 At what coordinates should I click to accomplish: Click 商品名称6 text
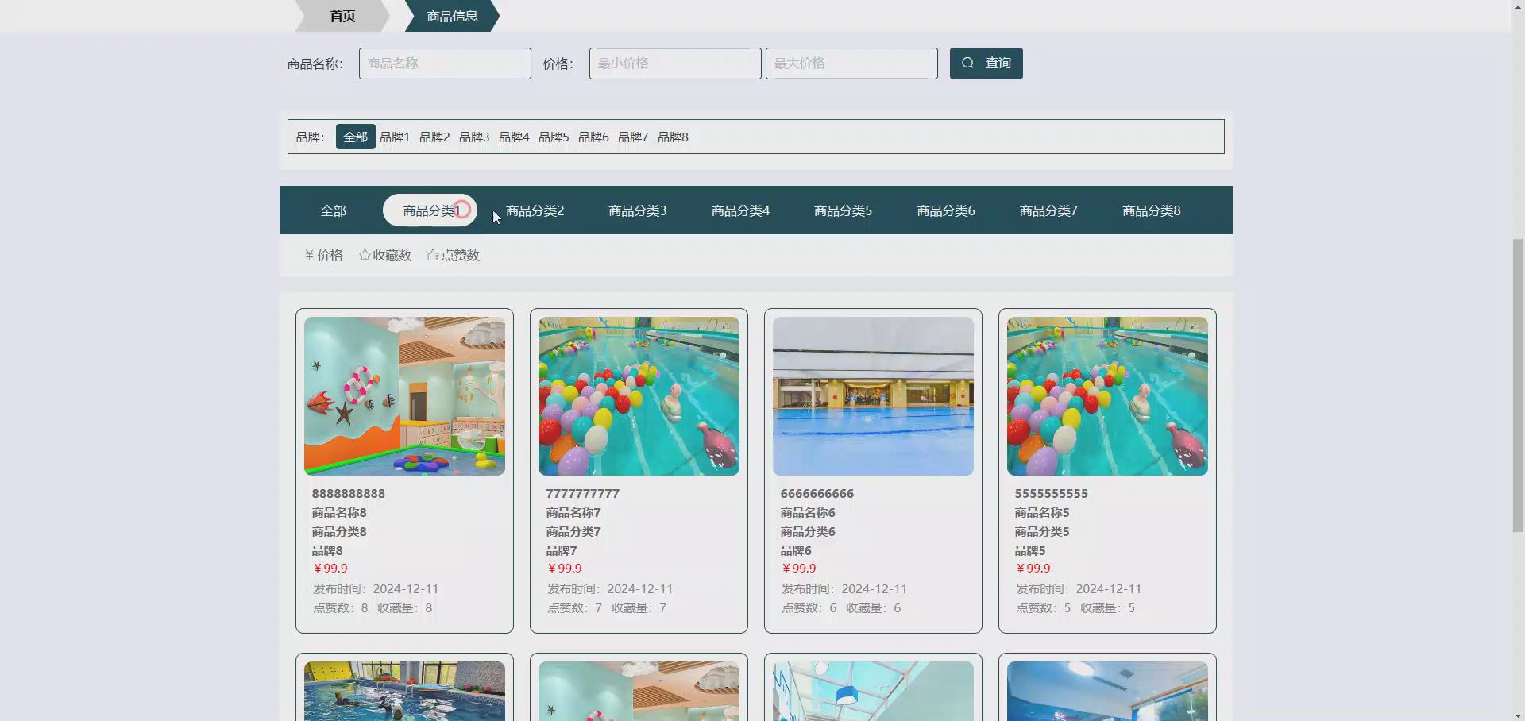tap(808, 512)
